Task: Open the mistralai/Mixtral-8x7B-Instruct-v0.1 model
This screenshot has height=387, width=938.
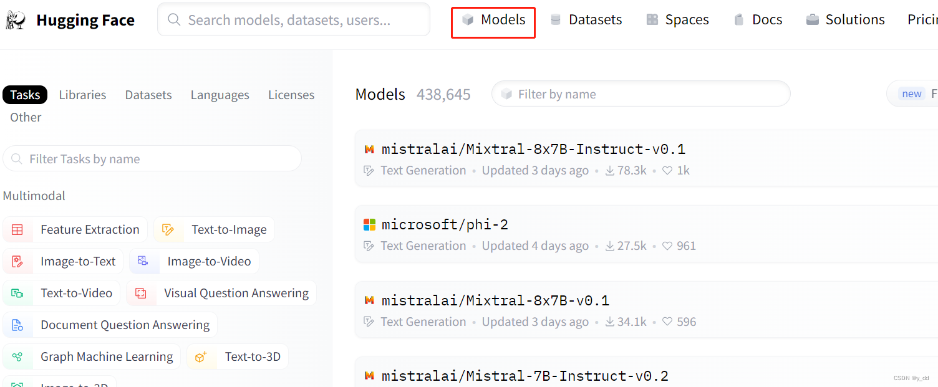Action: (533, 149)
